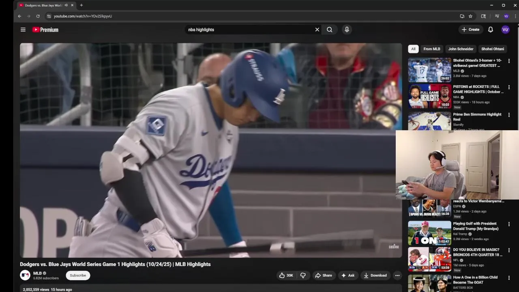Select the From MLB filter chip
The image size is (519, 292).
click(432, 49)
